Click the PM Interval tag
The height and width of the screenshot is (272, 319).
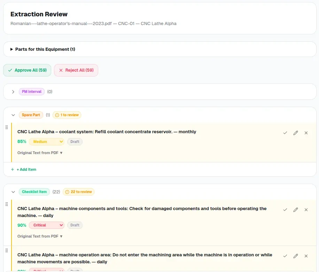tap(32, 91)
